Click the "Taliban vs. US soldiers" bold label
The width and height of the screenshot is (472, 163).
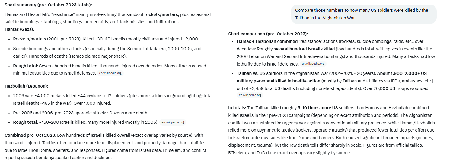(x=260, y=73)
